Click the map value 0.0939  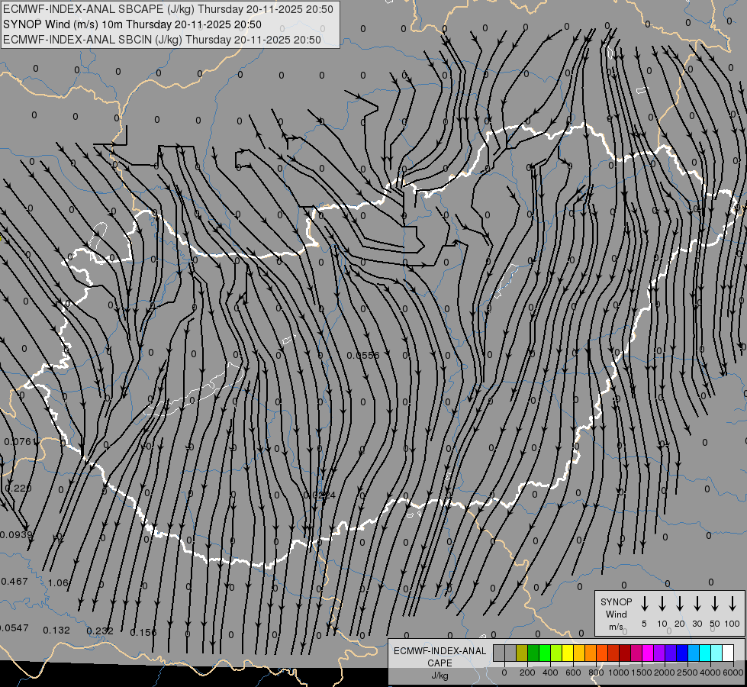click(16, 534)
